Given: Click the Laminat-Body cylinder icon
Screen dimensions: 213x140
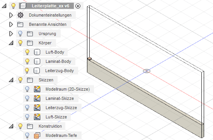Looking at the screenshot, I should pos(37,61).
